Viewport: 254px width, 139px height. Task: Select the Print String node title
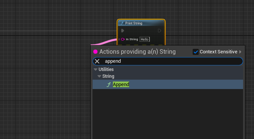[x=134, y=23]
